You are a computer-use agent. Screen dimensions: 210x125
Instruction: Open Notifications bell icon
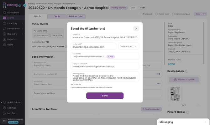[x=4, y=102]
